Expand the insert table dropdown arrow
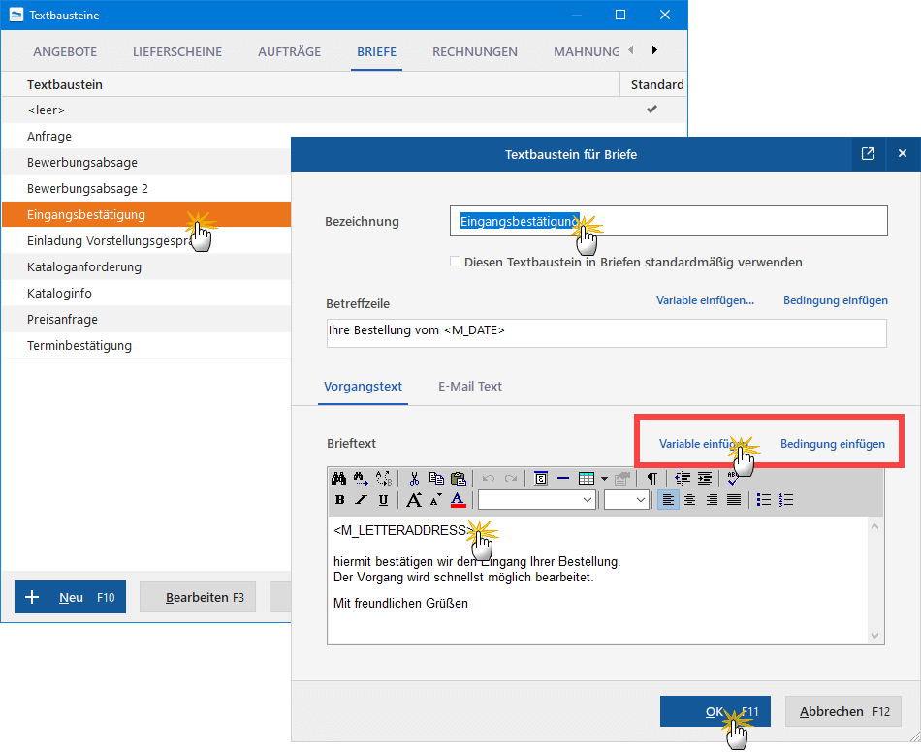 [604, 478]
